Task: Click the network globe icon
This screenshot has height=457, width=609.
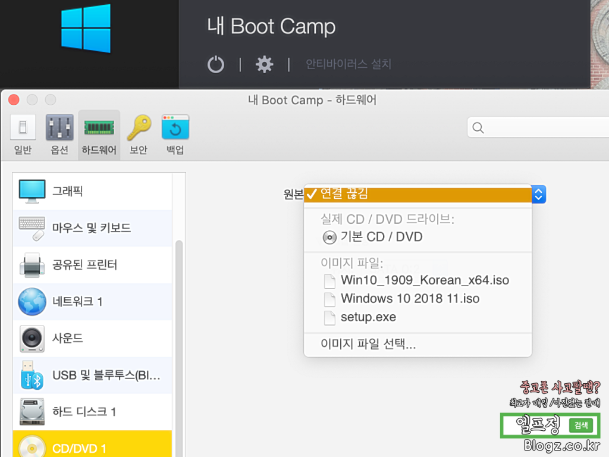Action: pos(32,302)
